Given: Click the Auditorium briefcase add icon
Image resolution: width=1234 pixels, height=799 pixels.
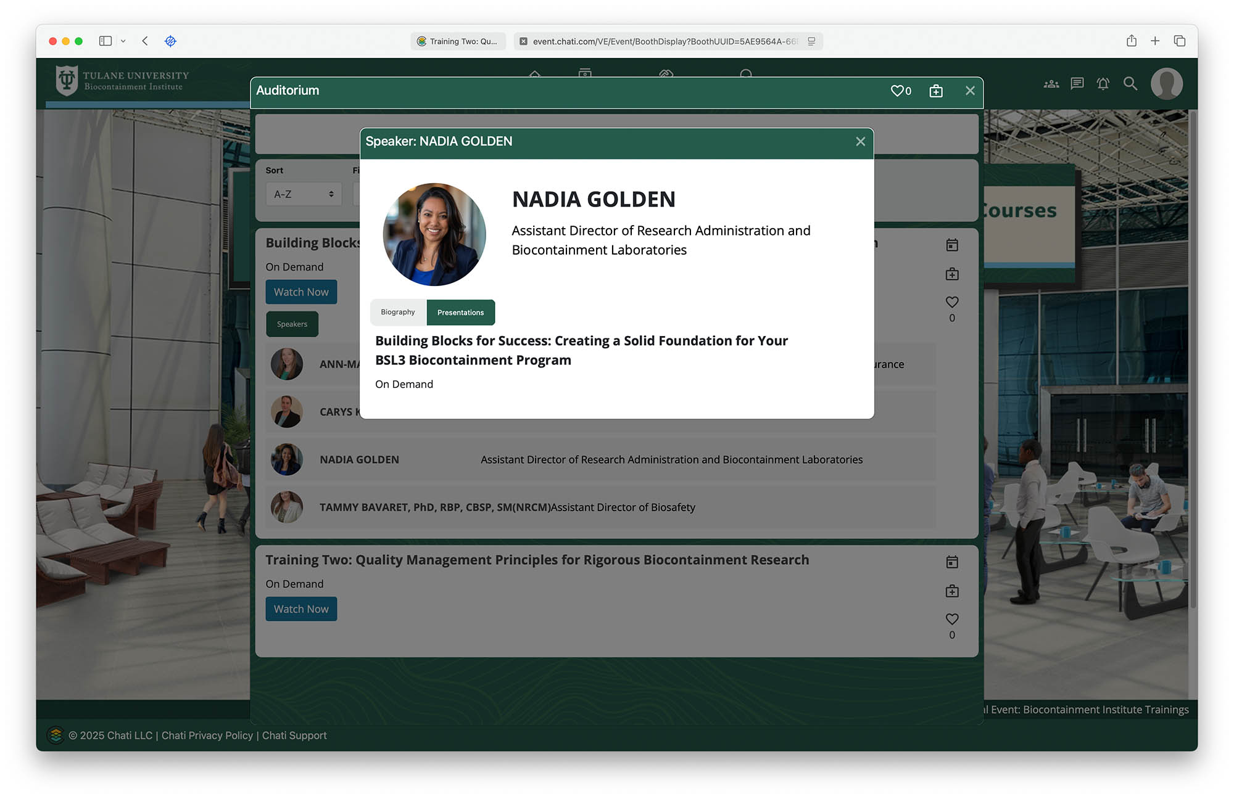Looking at the screenshot, I should pyautogui.click(x=935, y=91).
